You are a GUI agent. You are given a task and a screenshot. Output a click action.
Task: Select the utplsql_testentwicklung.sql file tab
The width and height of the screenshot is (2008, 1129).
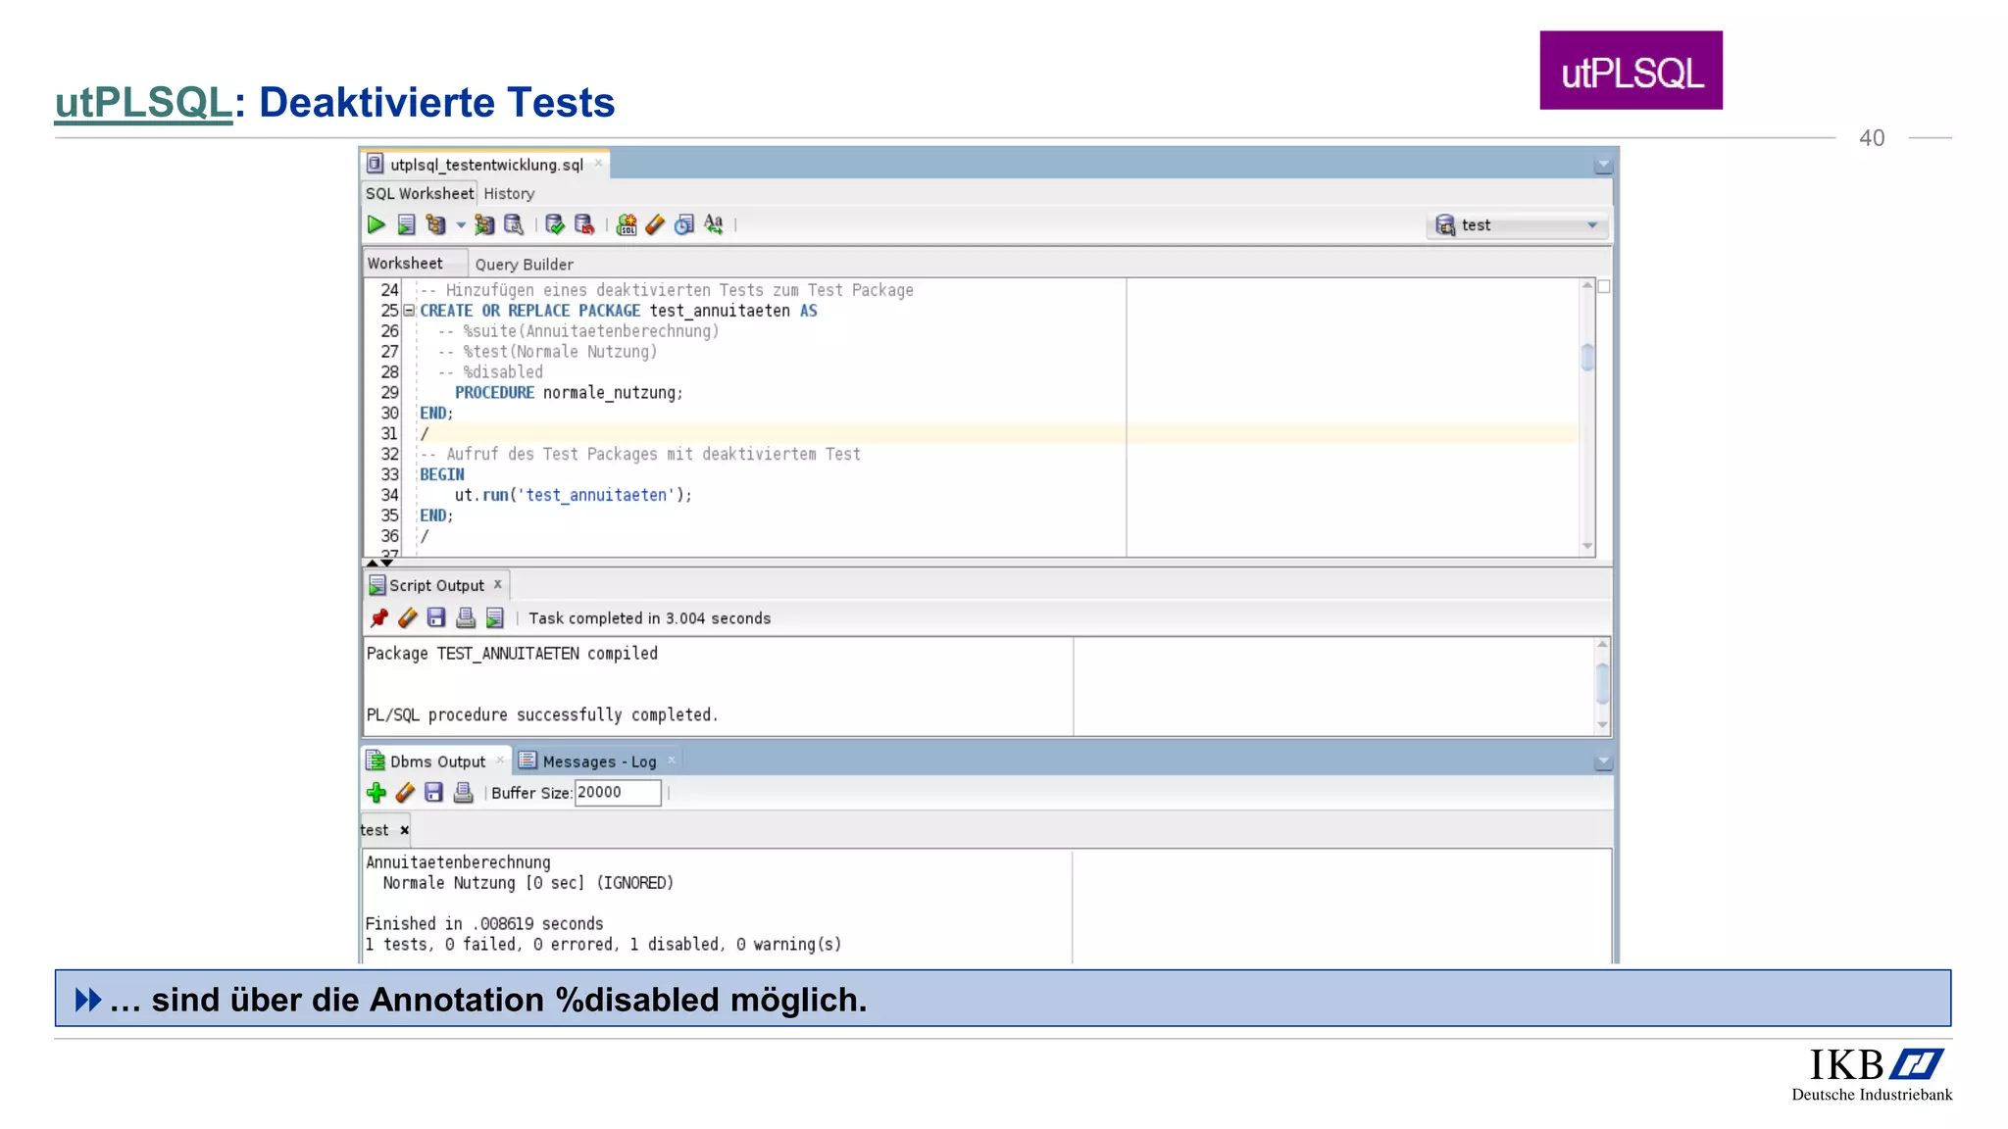[x=486, y=165]
